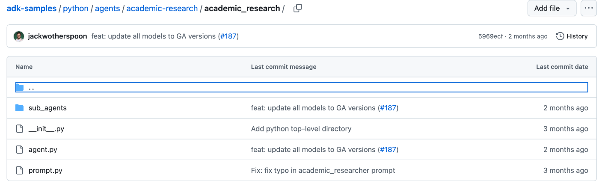
Task: Click the file icon beside prompt.py
Action: click(x=19, y=170)
